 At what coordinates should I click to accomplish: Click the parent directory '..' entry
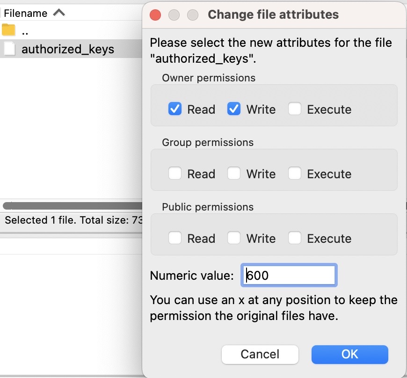pyautogui.click(x=25, y=32)
